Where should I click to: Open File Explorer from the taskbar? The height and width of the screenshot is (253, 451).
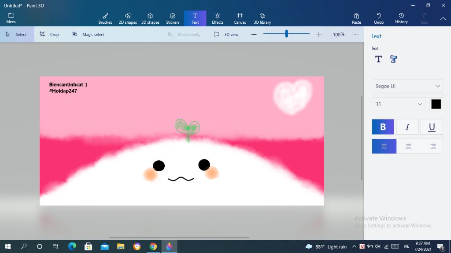click(x=121, y=246)
